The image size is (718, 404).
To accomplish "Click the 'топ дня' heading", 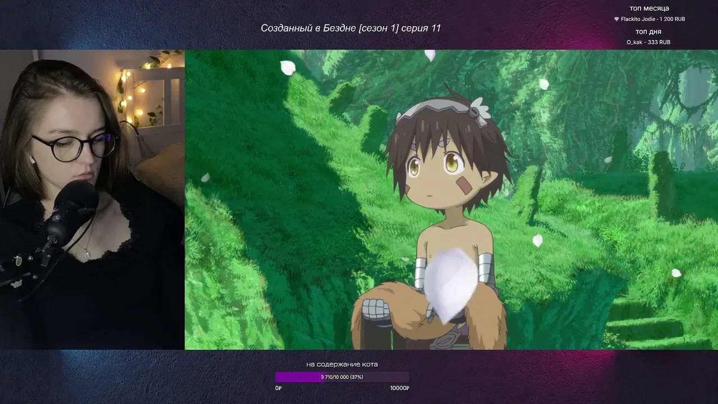I will pyautogui.click(x=648, y=32).
